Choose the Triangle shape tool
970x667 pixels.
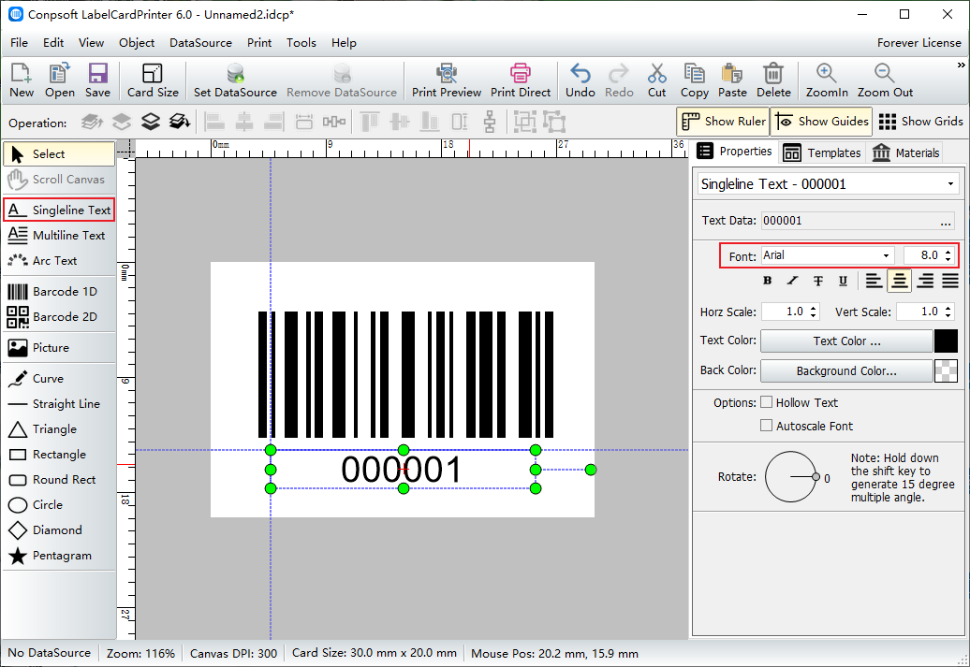59,429
